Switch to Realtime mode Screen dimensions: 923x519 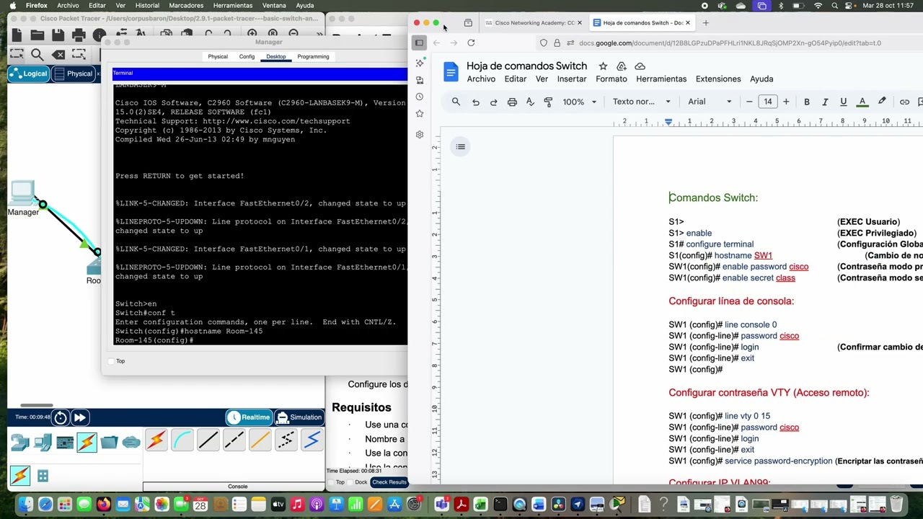[248, 417]
